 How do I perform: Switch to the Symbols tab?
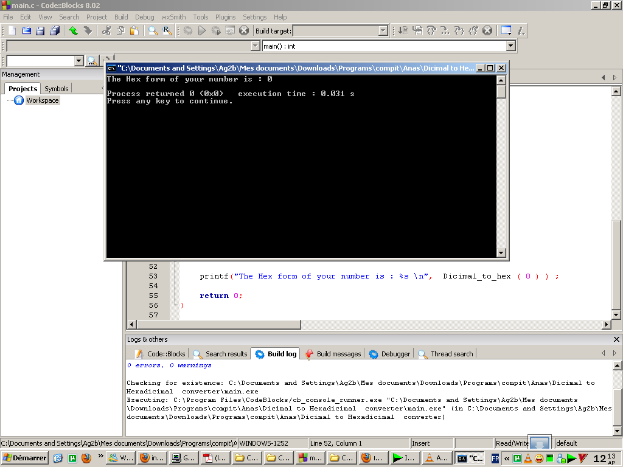point(56,89)
